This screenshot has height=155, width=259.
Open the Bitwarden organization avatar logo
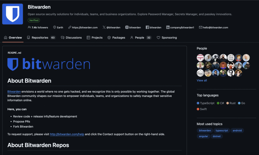tap(13, 14)
